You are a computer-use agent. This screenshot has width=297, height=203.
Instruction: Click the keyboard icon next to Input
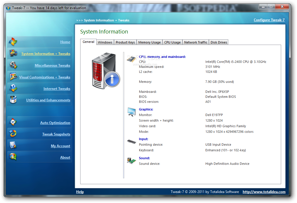tap(131, 142)
